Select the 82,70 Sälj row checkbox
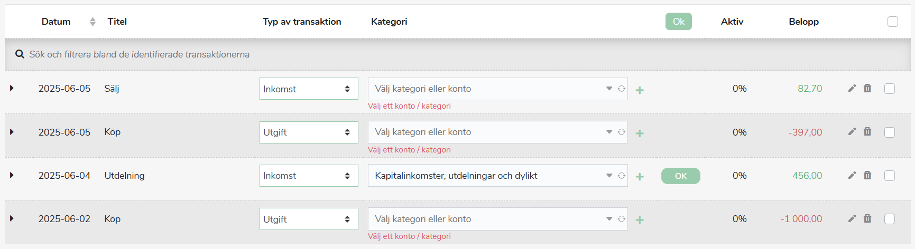The height and width of the screenshot is (249, 915). pyautogui.click(x=890, y=89)
